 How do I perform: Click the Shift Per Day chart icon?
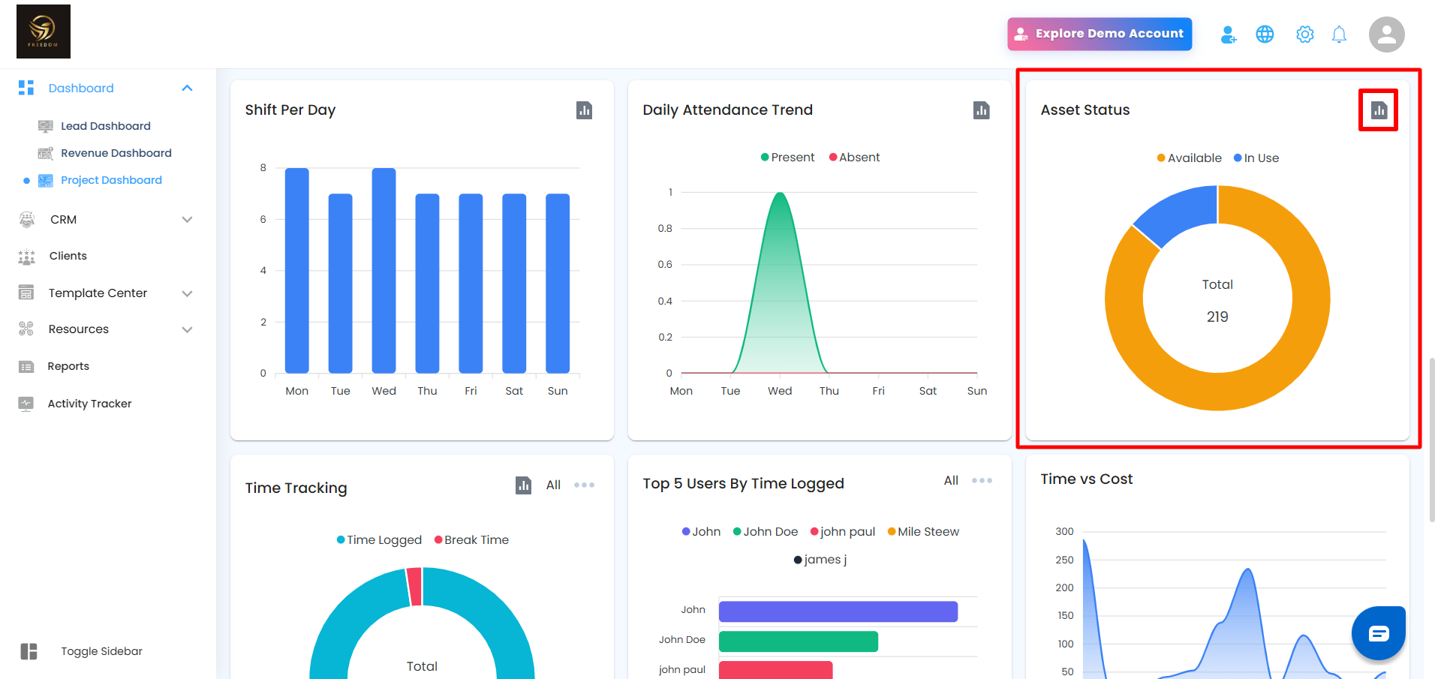point(584,110)
